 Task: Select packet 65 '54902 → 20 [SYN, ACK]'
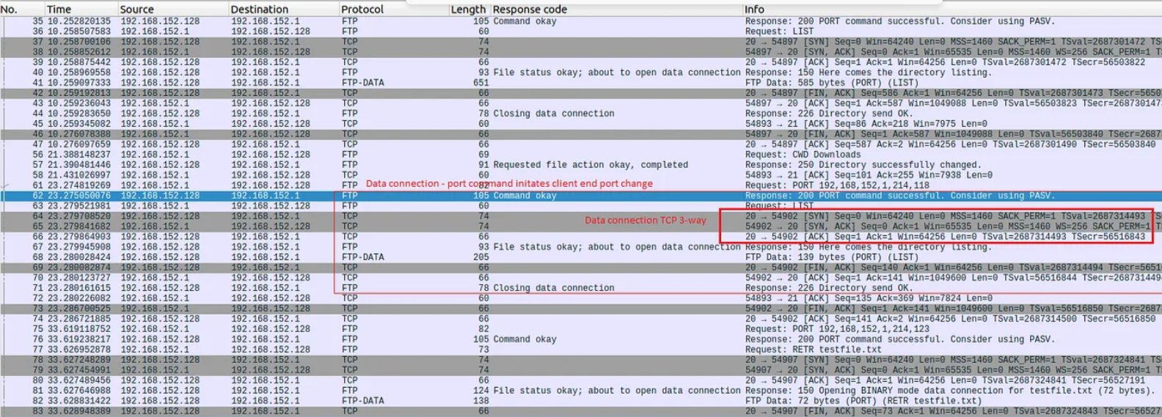[581, 226]
